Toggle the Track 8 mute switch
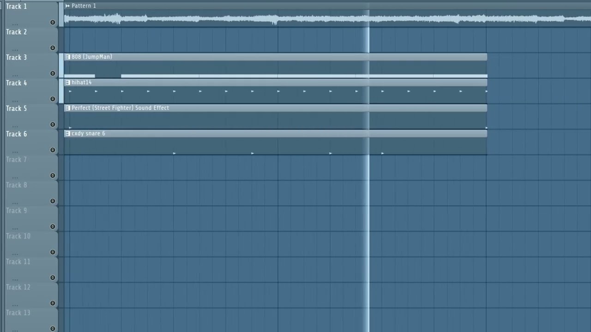Image resolution: width=591 pixels, height=332 pixels. pos(53,201)
